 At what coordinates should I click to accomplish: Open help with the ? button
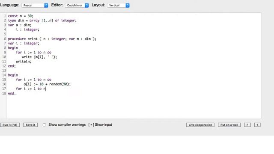coord(257,125)
